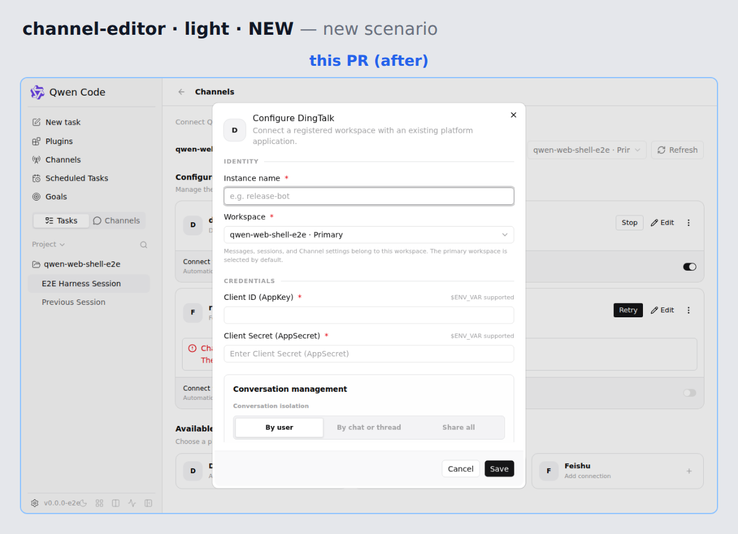
Task: Focus the Client Secret (AppSecret) input field
Action: [x=369, y=354]
